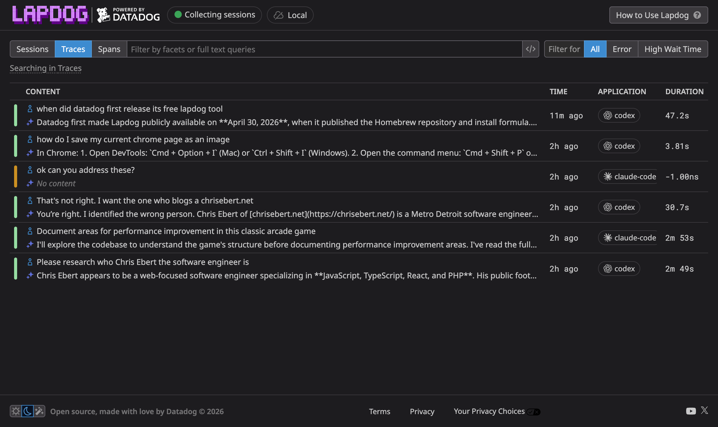718x427 pixels.
Task: Open Datadog YouTube channel icon
Action: tap(691, 411)
